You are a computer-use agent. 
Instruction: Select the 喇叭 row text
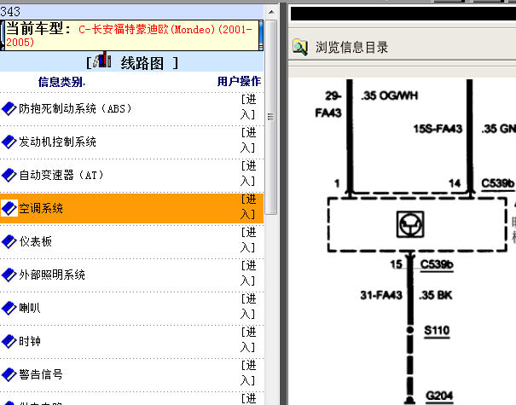pyautogui.click(x=30, y=308)
